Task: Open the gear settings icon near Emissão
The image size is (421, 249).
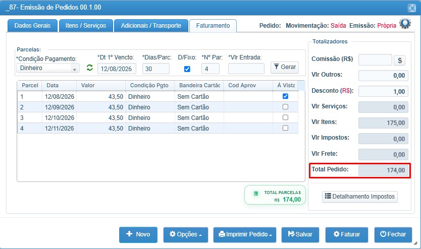Action: click(405, 24)
